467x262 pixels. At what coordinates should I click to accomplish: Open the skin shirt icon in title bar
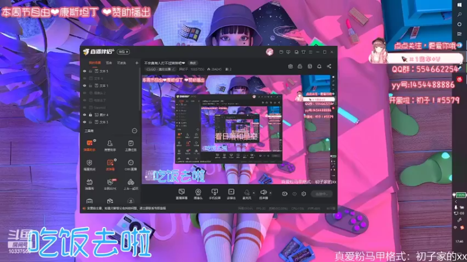[x=304, y=52]
